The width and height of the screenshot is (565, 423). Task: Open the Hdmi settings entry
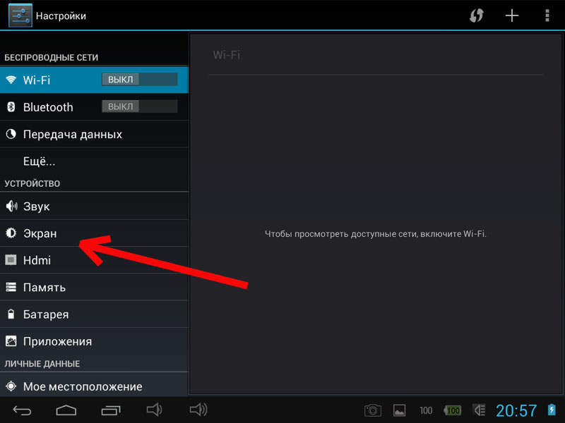(x=37, y=260)
